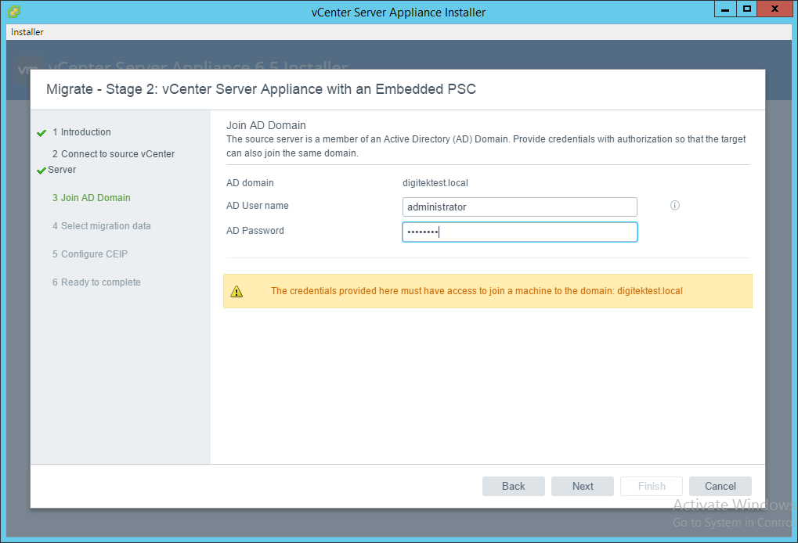Go to step 1 Introduction
Viewport: 798px width, 543px height.
81,132
